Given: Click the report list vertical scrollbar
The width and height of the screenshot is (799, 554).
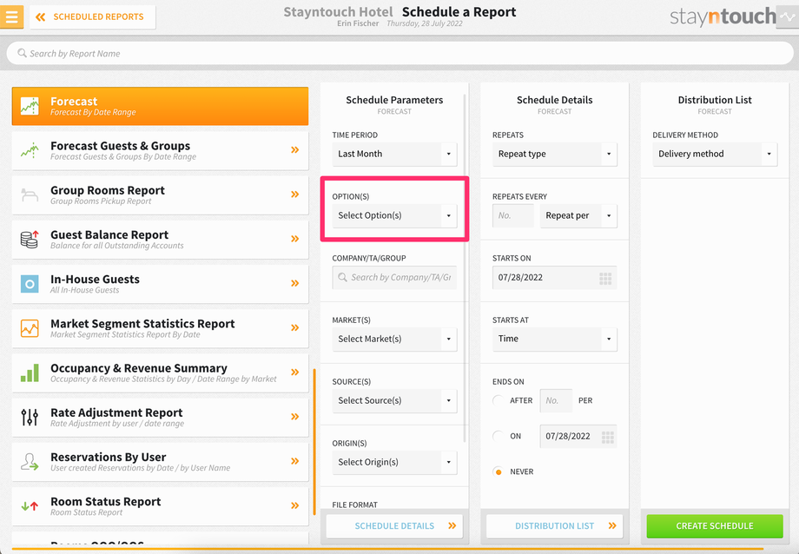Looking at the screenshot, I should tap(314, 441).
